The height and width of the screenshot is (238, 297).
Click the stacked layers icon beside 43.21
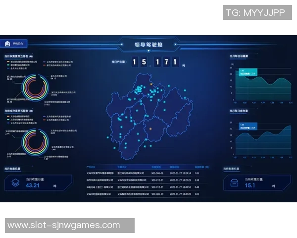(x=16, y=182)
